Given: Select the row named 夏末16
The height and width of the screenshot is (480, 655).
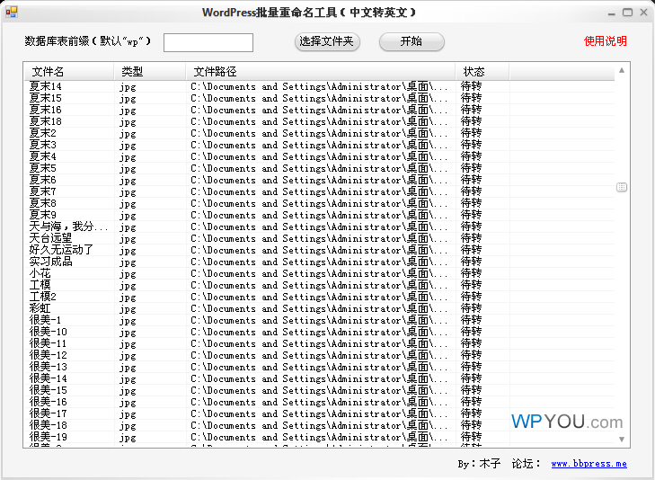Looking at the screenshot, I should [x=319, y=110].
